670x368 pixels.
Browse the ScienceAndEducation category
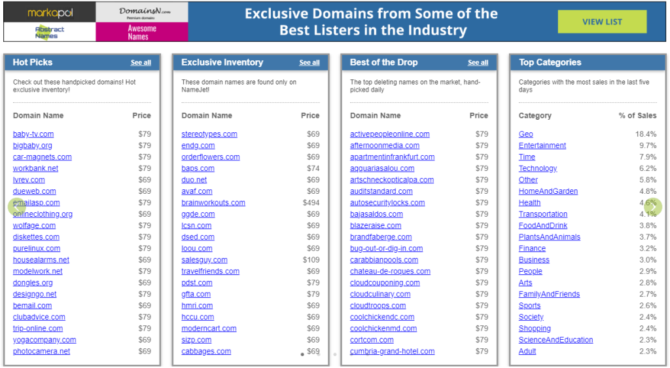[x=555, y=340]
